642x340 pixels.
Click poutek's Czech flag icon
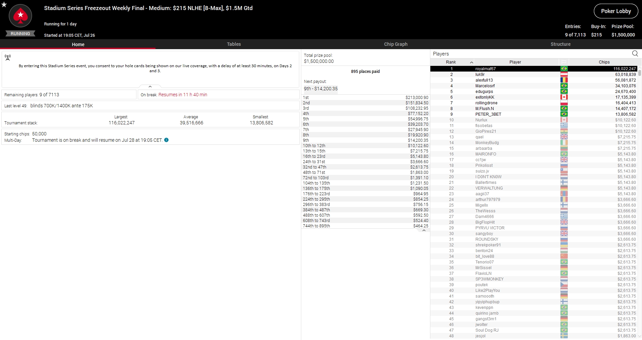pos(564,285)
